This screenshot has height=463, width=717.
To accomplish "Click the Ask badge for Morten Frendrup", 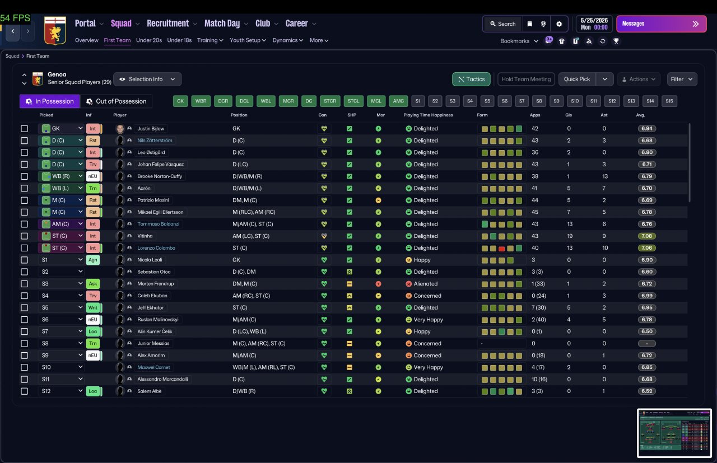I will [94, 284].
